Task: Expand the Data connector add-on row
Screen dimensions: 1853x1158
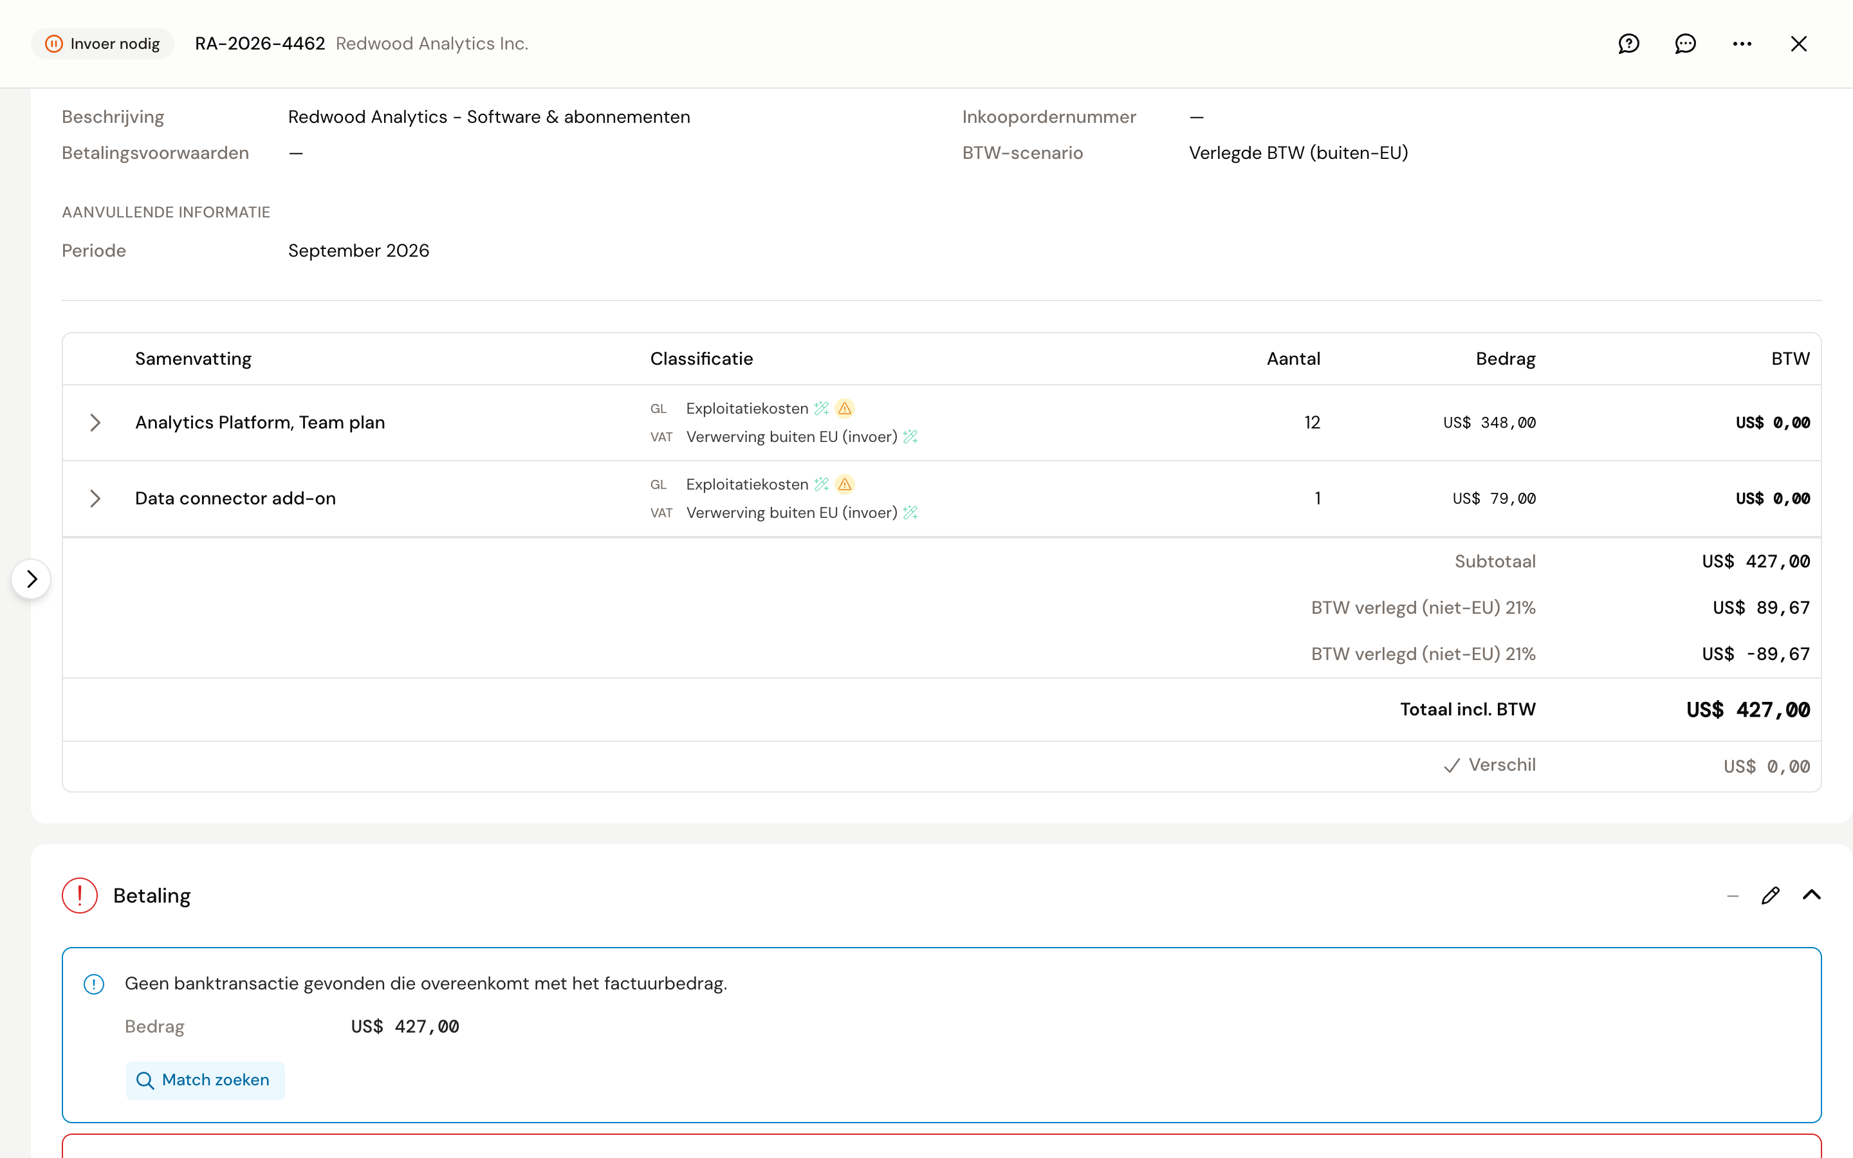Action: 95,499
